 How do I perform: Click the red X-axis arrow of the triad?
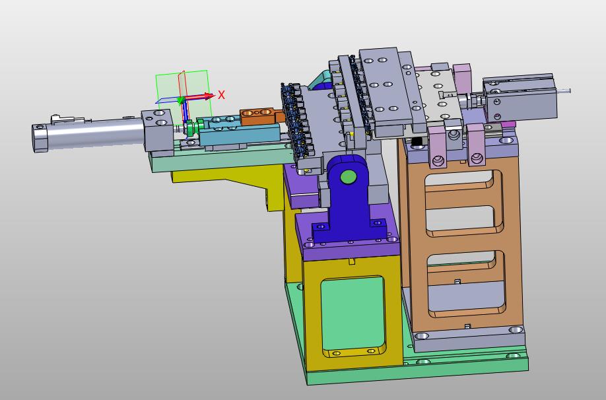pos(200,96)
